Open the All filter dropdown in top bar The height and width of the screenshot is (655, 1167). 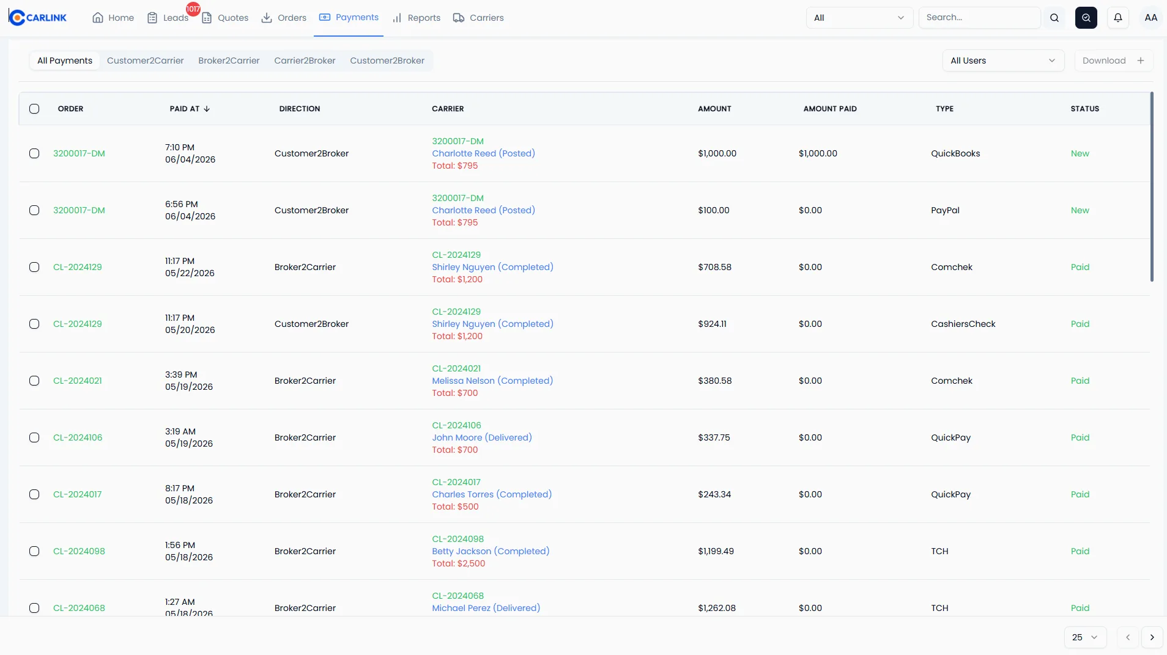coord(859,18)
